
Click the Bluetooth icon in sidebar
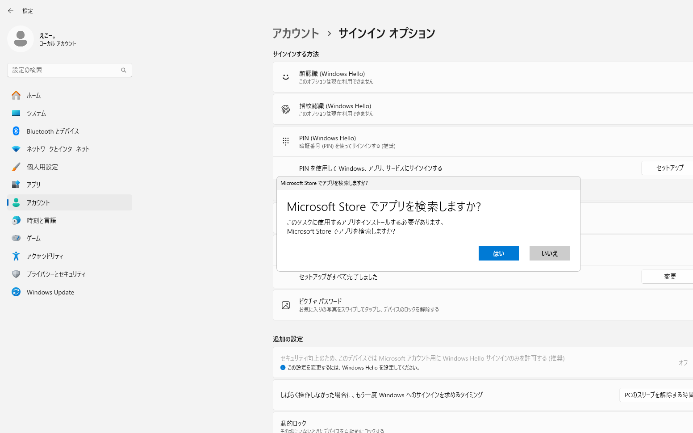tap(16, 131)
